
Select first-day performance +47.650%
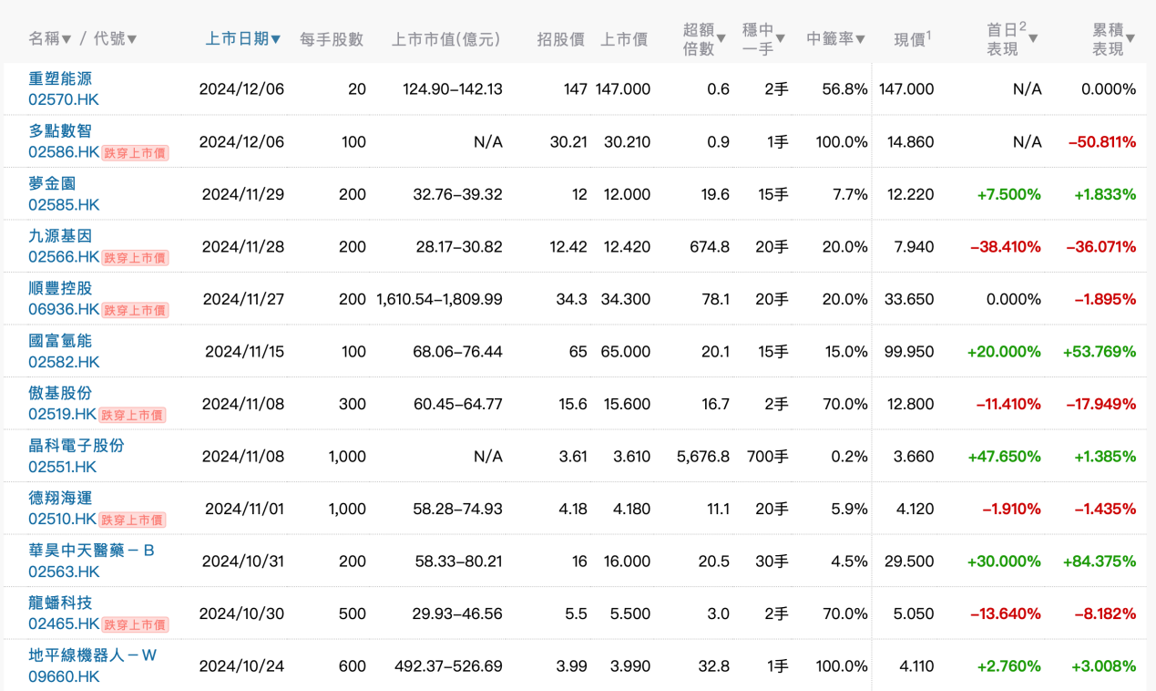1004,457
